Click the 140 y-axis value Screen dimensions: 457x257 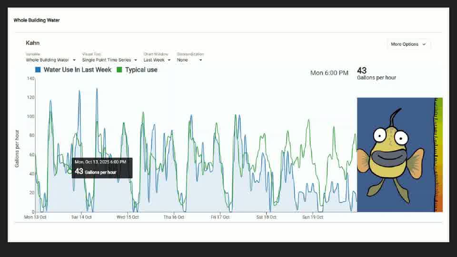point(30,79)
